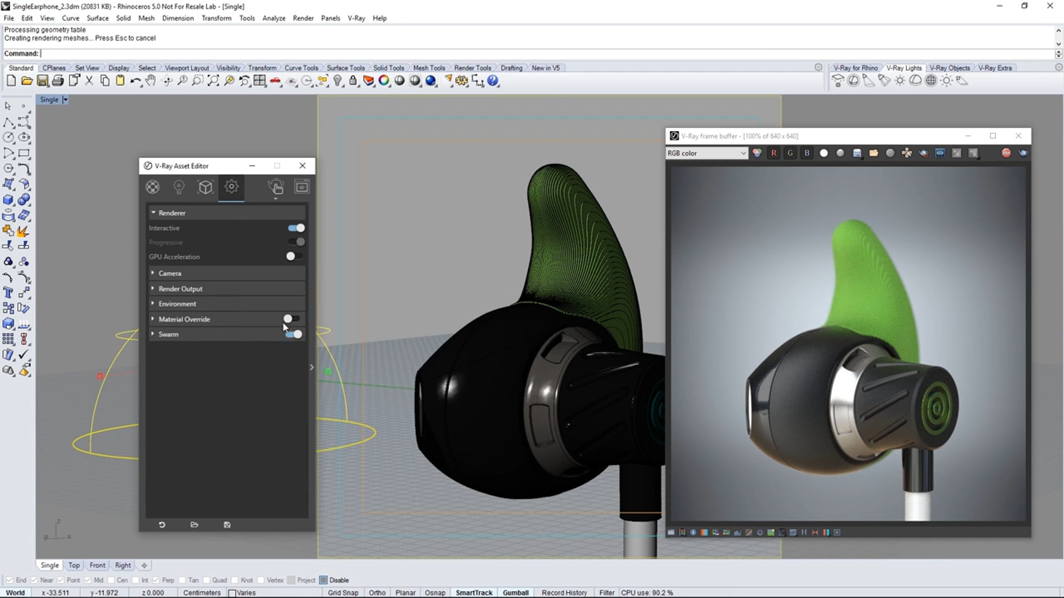The height and width of the screenshot is (598, 1064).
Task: Click the Undo arrow in toolbar
Action: click(x=135, y=81)
